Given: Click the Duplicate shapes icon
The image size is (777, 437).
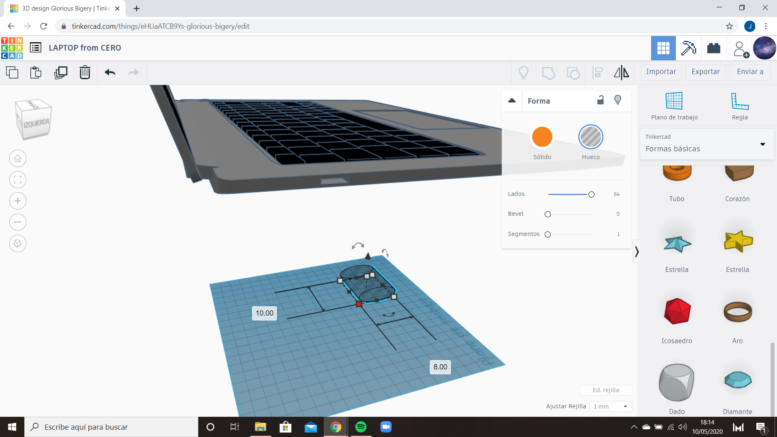Looking at the screenshot, I should point(60,72).
